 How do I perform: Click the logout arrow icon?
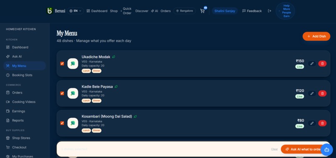pos(270,11)
